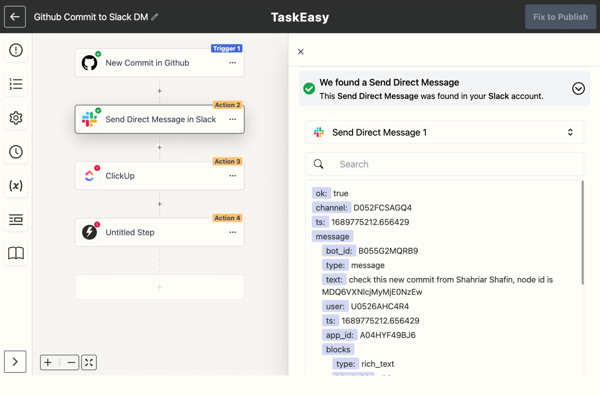The width and height of the screenshot is (600, 395).
Task: Select the type: message key tag
Action: pyautogui.click(x=335, y=265)
